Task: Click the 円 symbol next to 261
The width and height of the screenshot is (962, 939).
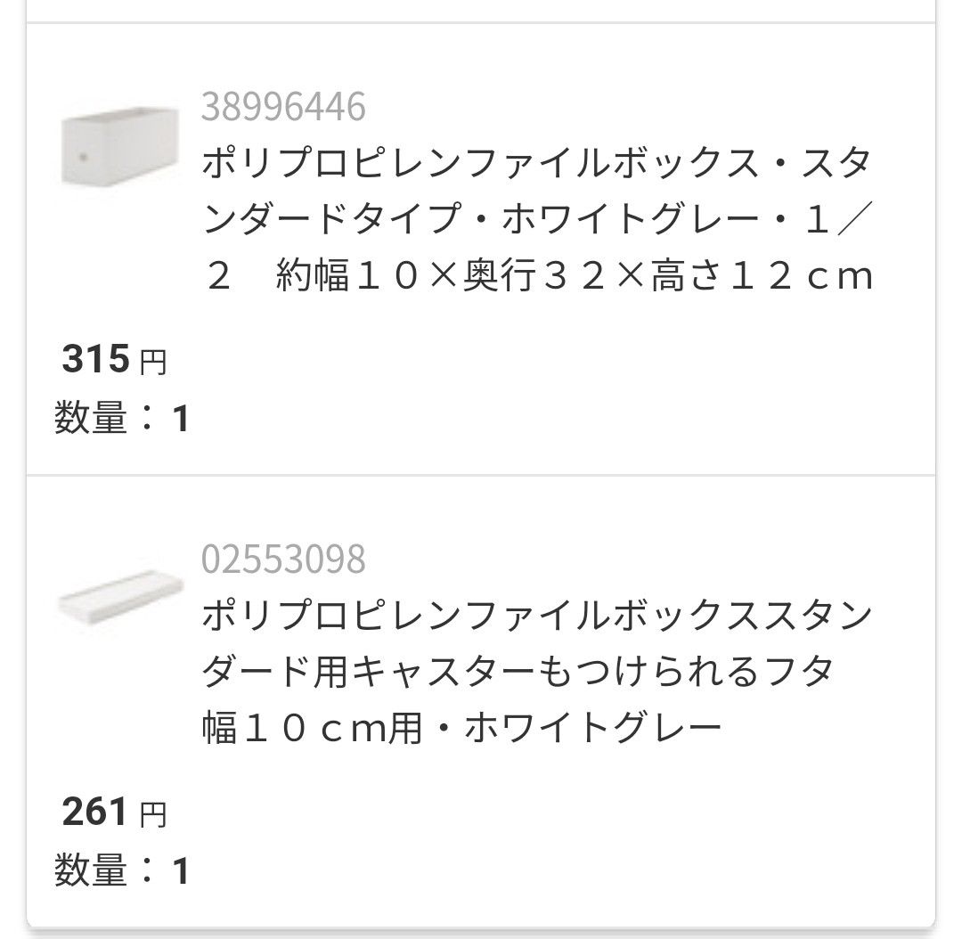Action: point(153,815)
